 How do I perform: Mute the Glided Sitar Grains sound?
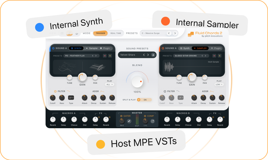(x=214, y=56)
